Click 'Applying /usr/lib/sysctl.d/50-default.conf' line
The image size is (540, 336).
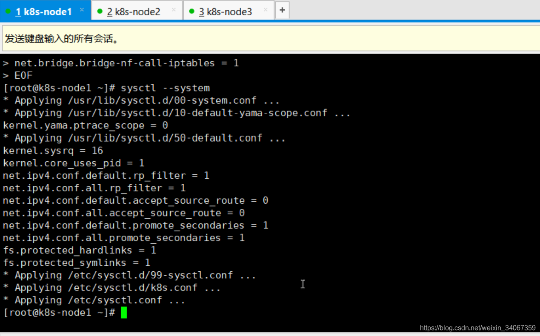144,138
